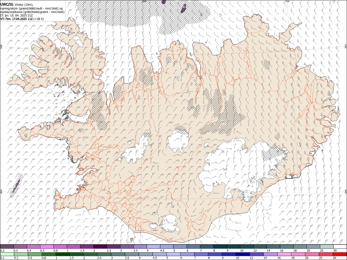Click the pale mint swatch starting the lower scale
Viewport: 347px width, 260px height.
click(7, 254)
